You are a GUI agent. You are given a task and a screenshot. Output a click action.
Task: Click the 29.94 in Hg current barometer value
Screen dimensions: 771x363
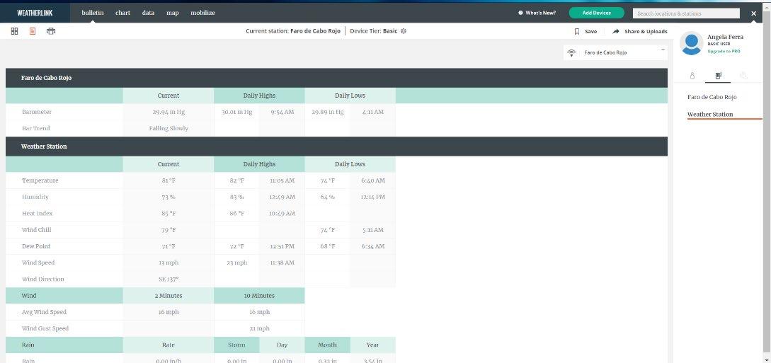(x=169, y=112)
